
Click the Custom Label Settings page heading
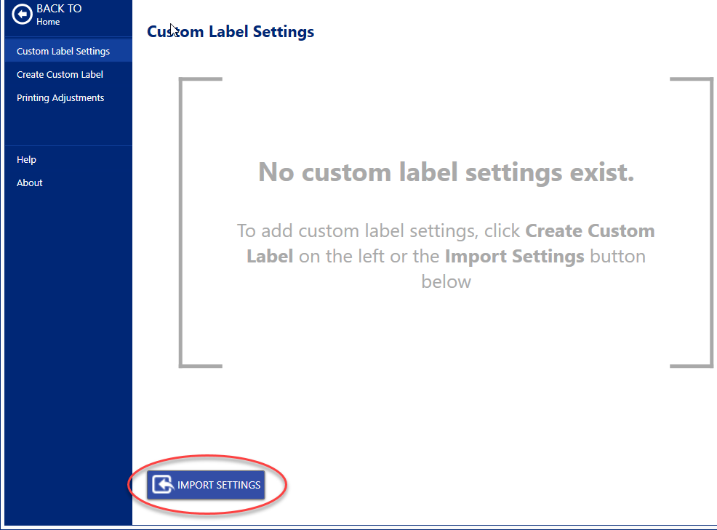[x=231, y=32]
